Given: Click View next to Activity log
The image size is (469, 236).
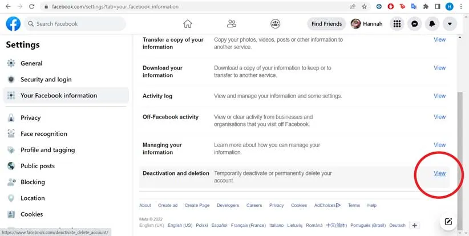Looking at the screenshot, I should pos(439,96).
